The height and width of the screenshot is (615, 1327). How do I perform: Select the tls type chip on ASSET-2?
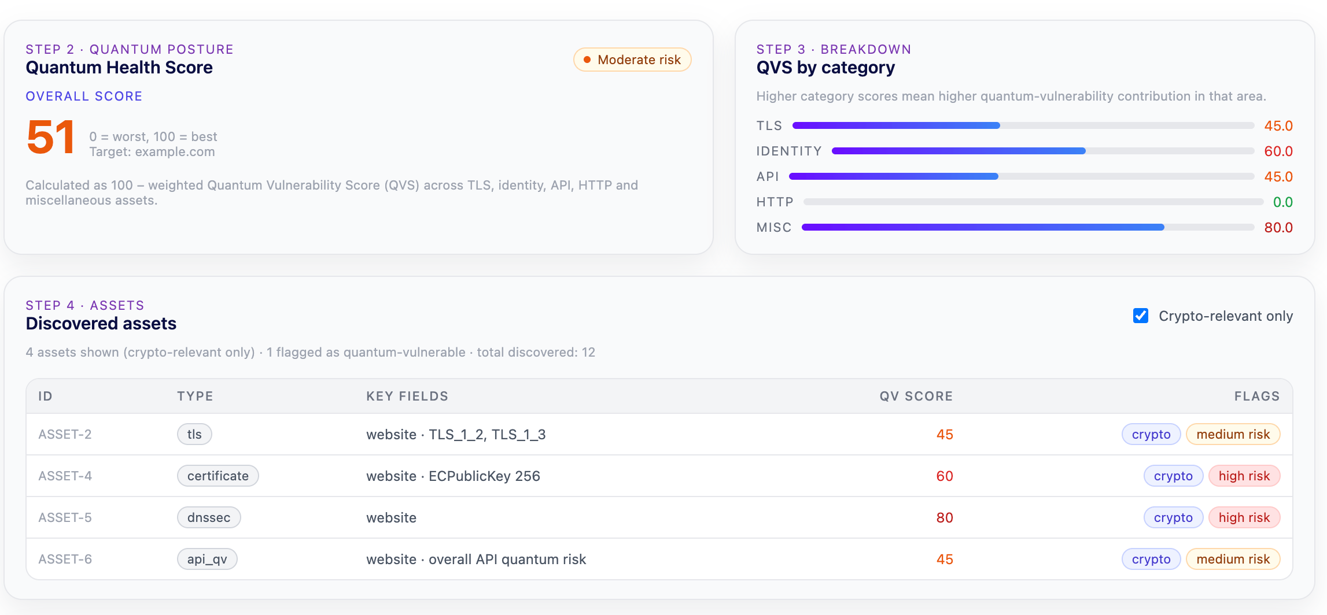(194, 434)
